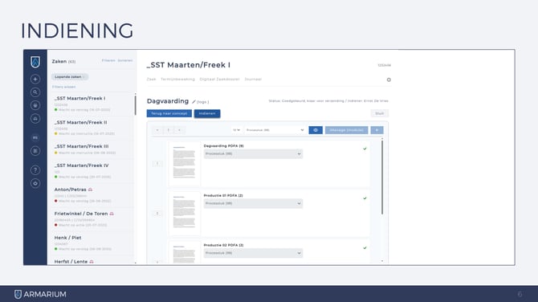The image size is (538, 302).
Task: Open the items-per-page 10 dropdown
Action: pyautogui.click(x=236, y=130)
